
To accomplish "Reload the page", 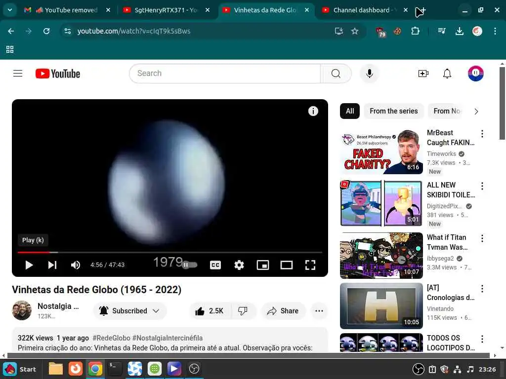I will [46, 31].
